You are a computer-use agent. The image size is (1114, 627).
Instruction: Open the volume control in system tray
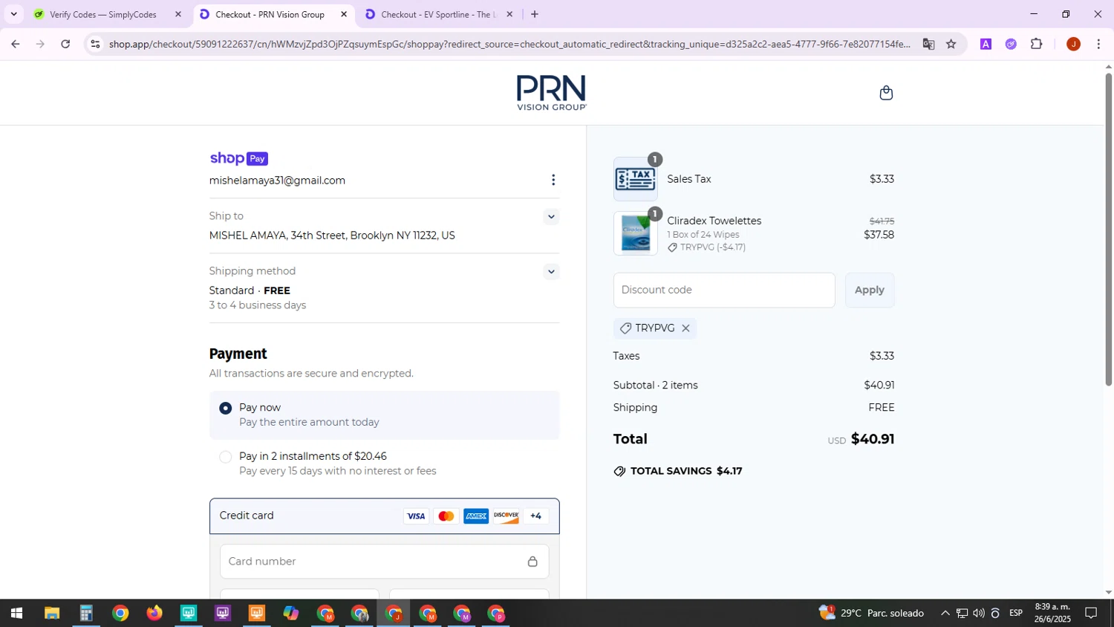tap(978, 614)
